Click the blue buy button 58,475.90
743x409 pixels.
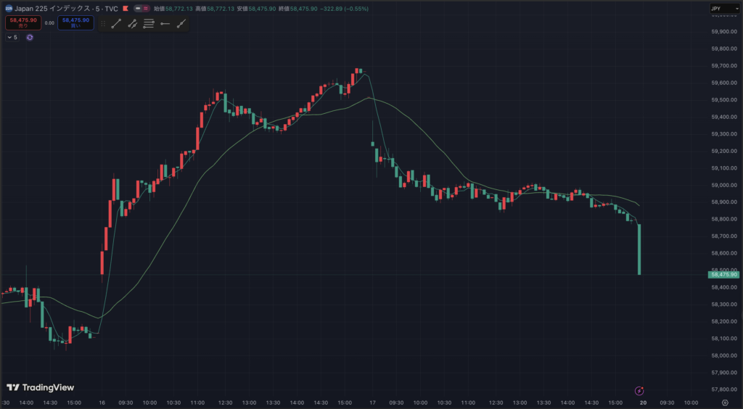click(75, 22)
